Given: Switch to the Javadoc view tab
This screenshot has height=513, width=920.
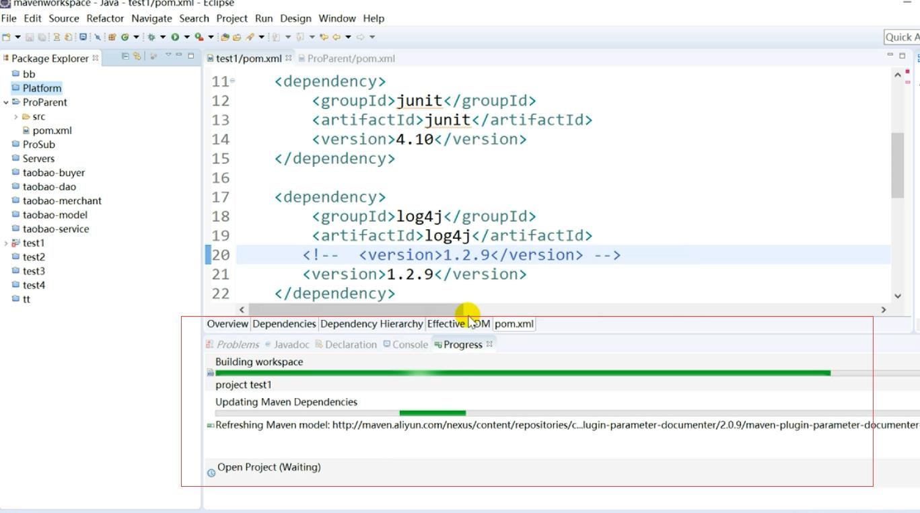Looking at the screenshot, I should coord(287,344).
